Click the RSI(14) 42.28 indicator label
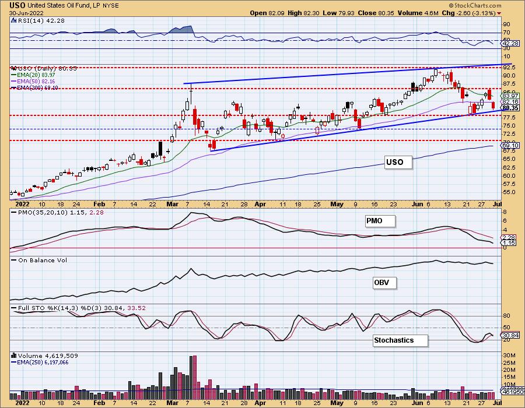Image resolution: width=525 pixels, height=408 pixels. coord(41,21)
